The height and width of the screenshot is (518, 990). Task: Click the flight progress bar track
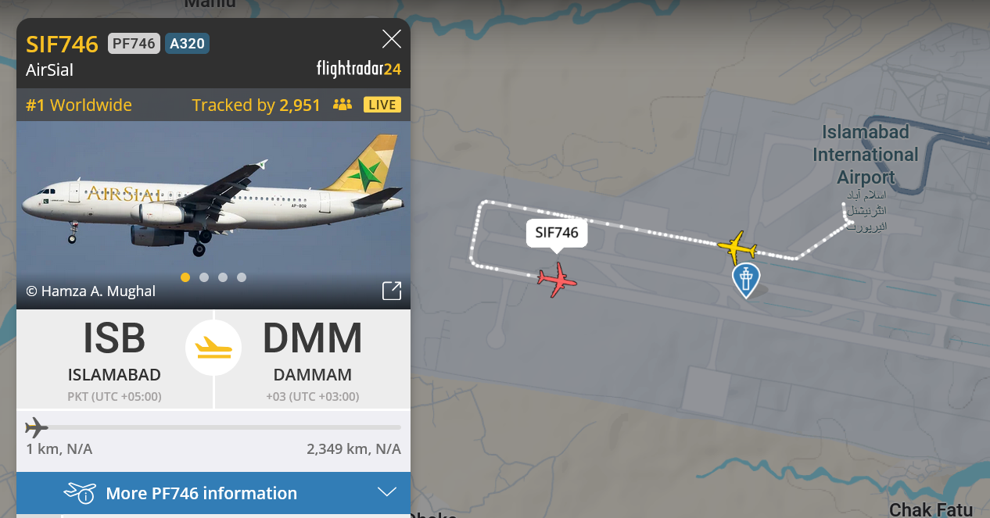pos(213,427)
